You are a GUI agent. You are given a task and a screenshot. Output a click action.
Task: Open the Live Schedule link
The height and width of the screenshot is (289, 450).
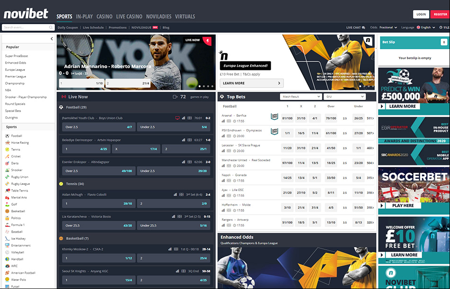(93, 27)
